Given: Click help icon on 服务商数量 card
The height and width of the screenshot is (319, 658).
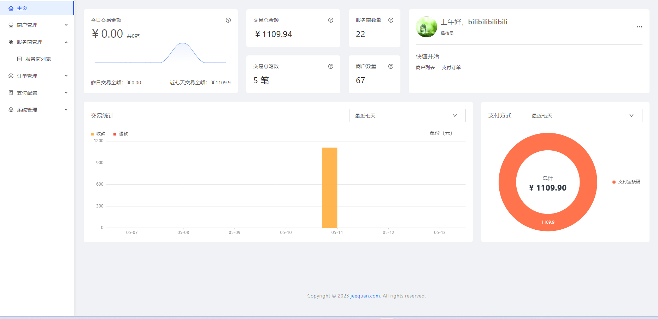Looking at the screenshot, I should point(391,20).
